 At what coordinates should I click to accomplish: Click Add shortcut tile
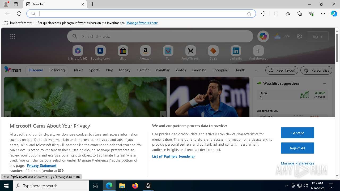click(258, 53)
